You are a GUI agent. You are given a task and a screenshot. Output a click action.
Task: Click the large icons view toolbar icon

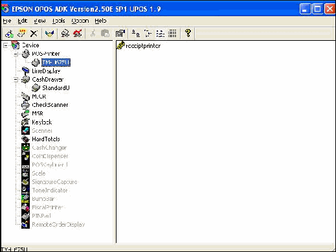click(135, 34)
